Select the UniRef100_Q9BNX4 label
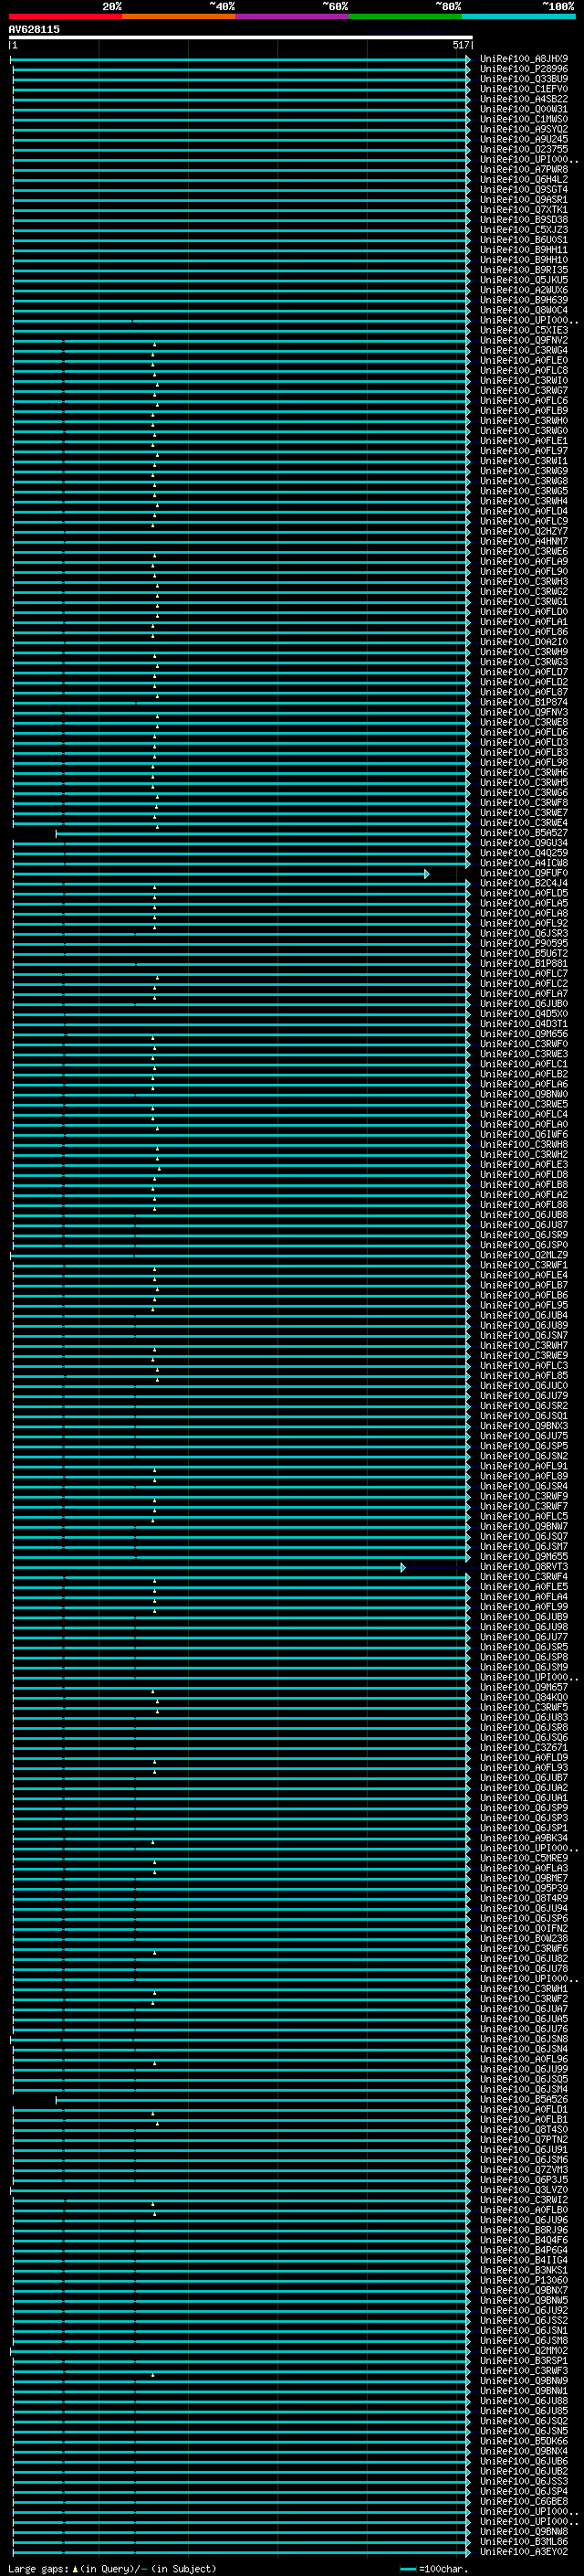Viewport: 584px width, 2576px height. (524, 2451)
